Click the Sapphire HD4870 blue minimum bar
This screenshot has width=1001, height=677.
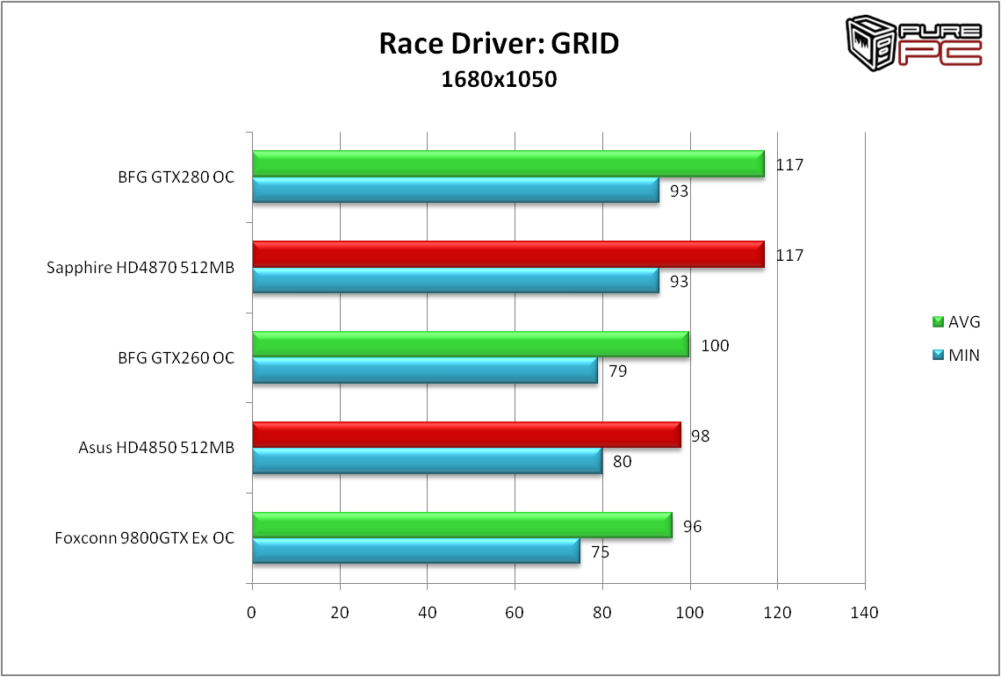point(455,281)
